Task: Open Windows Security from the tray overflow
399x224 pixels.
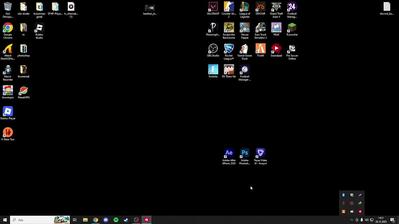Action: (x=352, y=195)
